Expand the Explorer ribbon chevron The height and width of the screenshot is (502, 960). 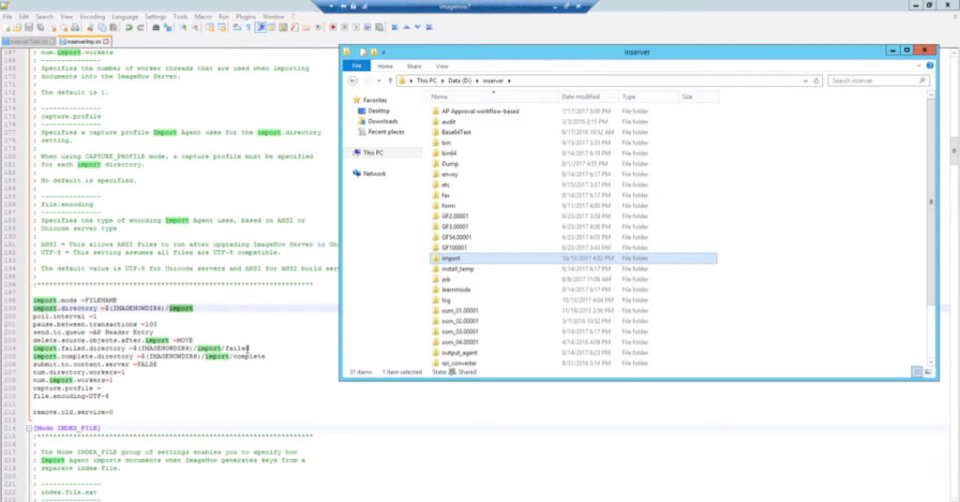click(x=920, y=66)
